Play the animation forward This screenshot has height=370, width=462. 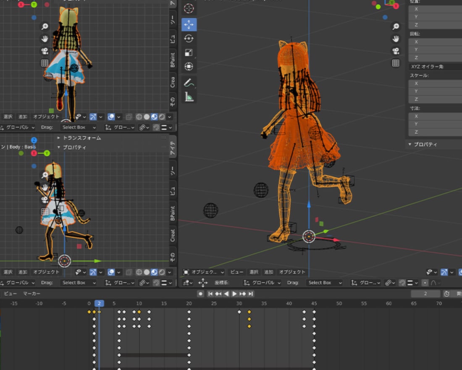[234, 293]
